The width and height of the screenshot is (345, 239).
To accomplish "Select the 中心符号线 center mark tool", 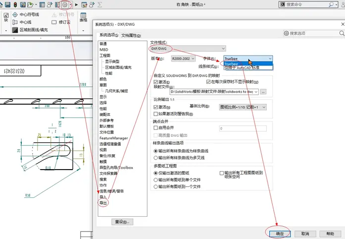I will [x=26, y=14].
